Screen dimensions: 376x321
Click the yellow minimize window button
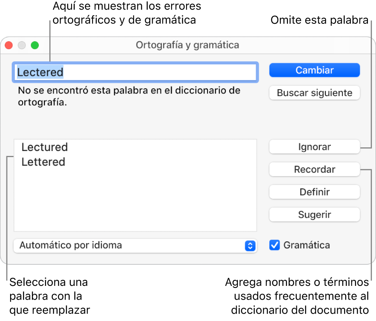[x=22, y=45]
